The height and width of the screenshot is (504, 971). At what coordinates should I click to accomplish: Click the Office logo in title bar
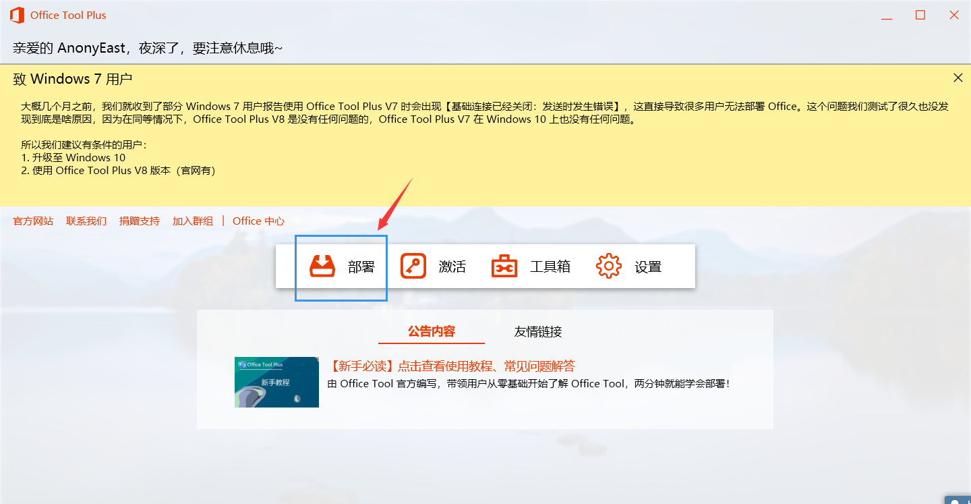pos(17,15)
